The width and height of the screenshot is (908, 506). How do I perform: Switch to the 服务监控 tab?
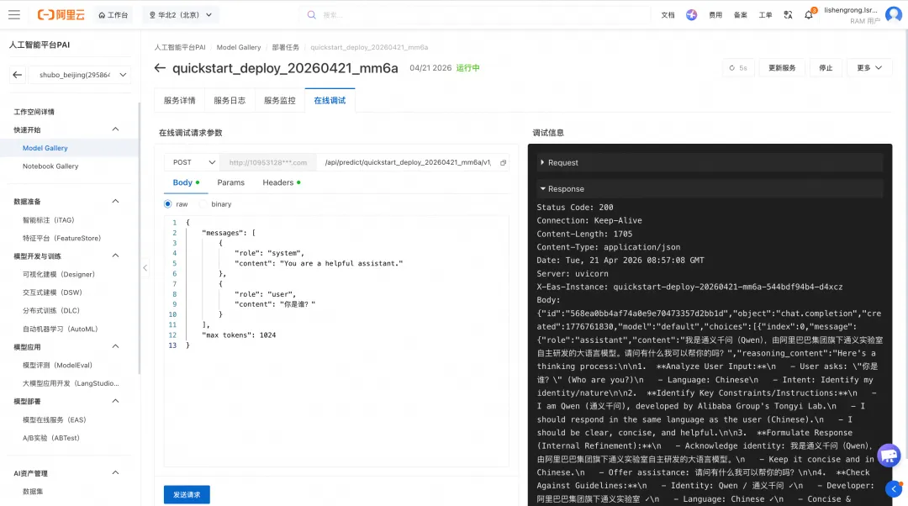(280, 101)
